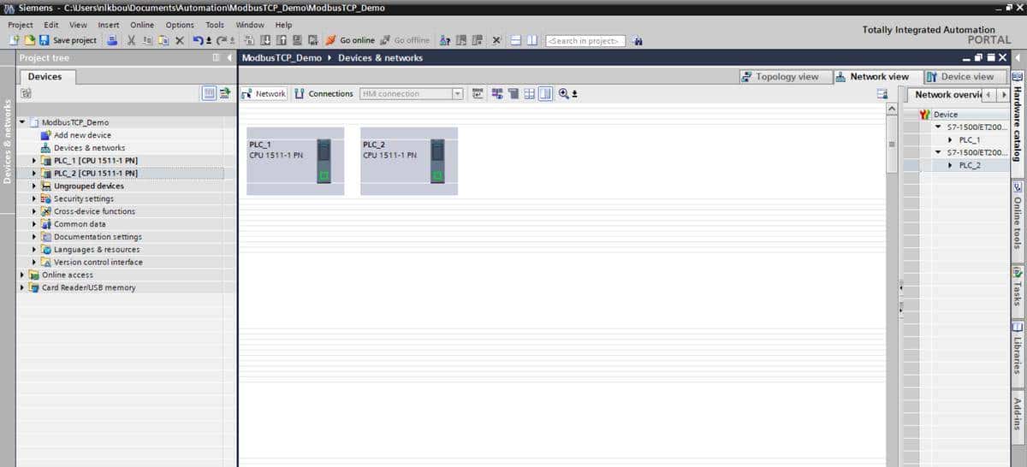Open the Insert menu
The height and width of the screenshot is (467, 1027).
tap(109, 25)
